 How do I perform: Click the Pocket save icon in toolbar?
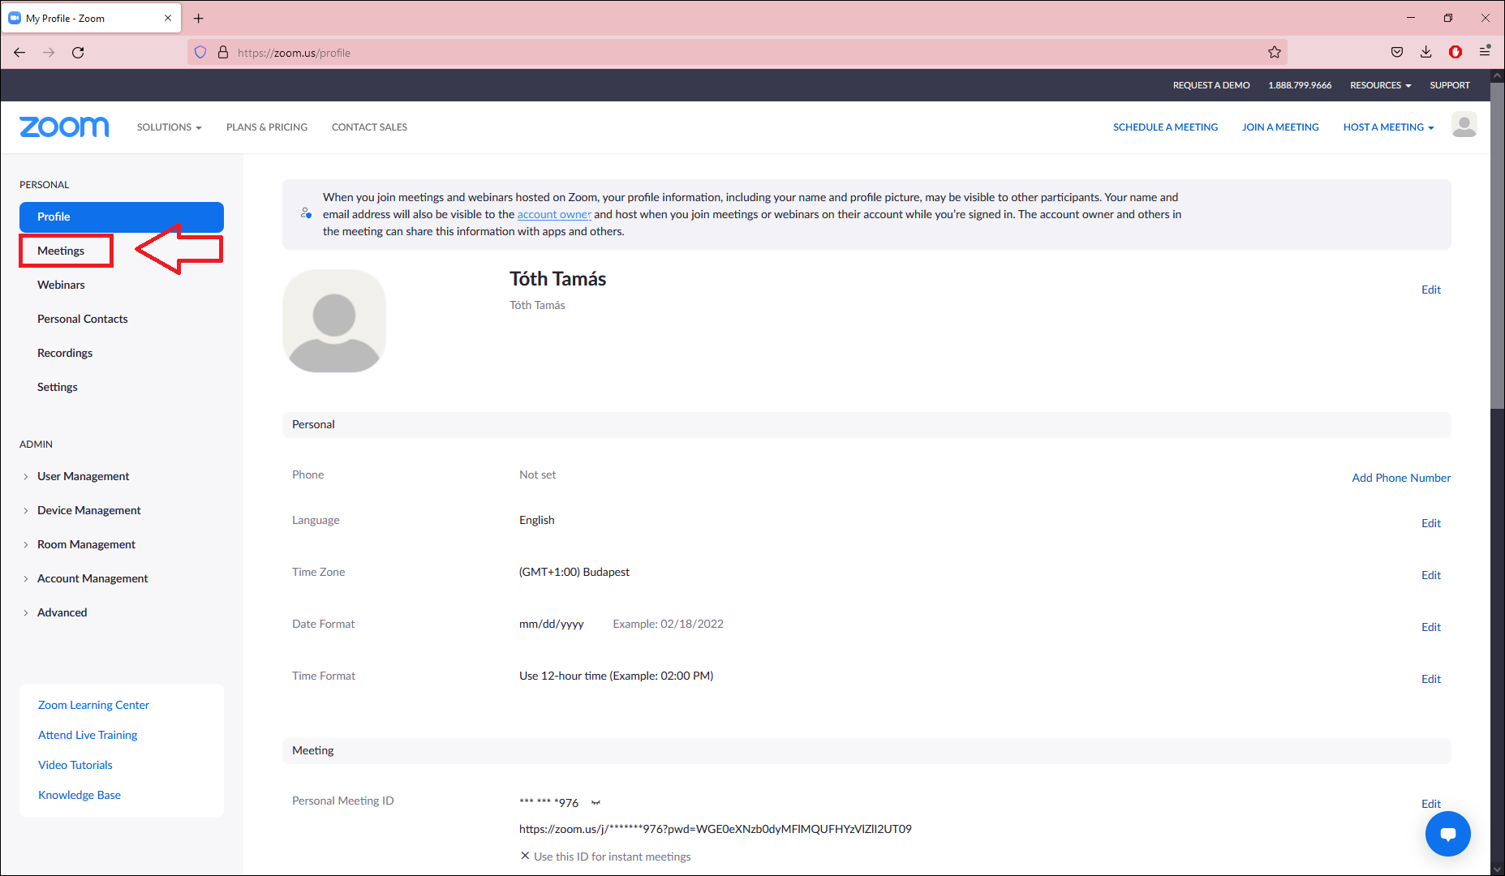tap(1396, 53)
